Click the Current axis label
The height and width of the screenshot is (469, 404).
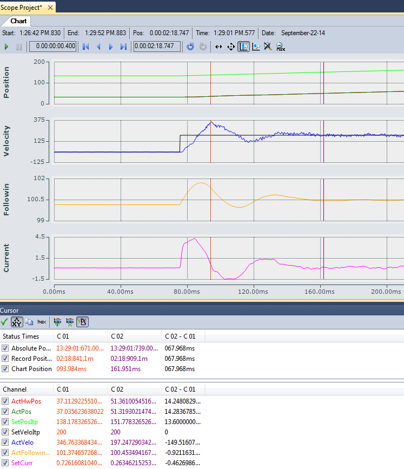coord(6,258)
